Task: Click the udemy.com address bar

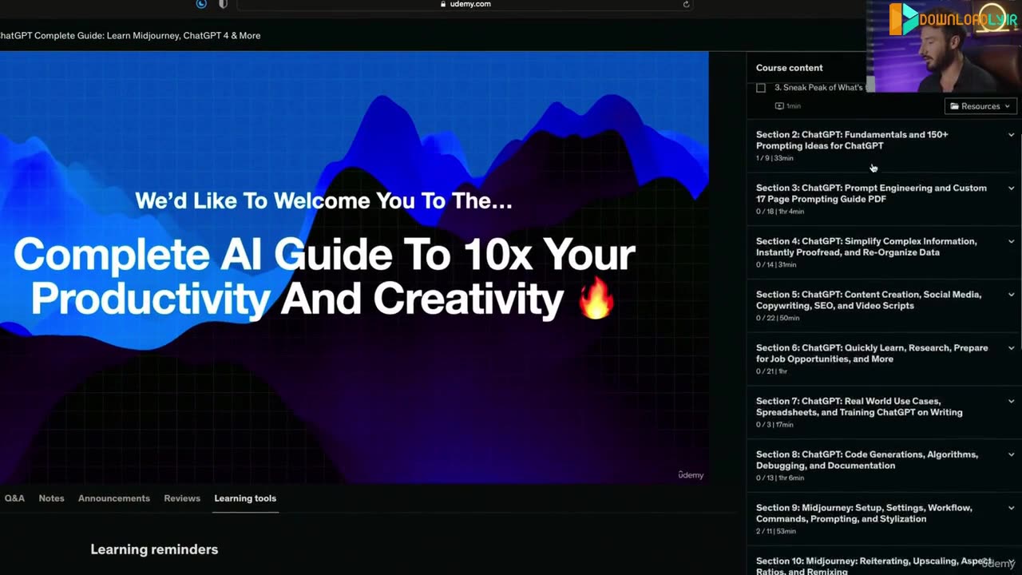Action: [465, 4]
